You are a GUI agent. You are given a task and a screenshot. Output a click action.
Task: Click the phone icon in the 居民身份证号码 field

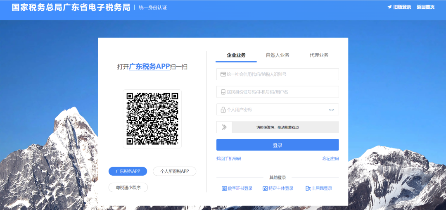(x=223, y=92)
